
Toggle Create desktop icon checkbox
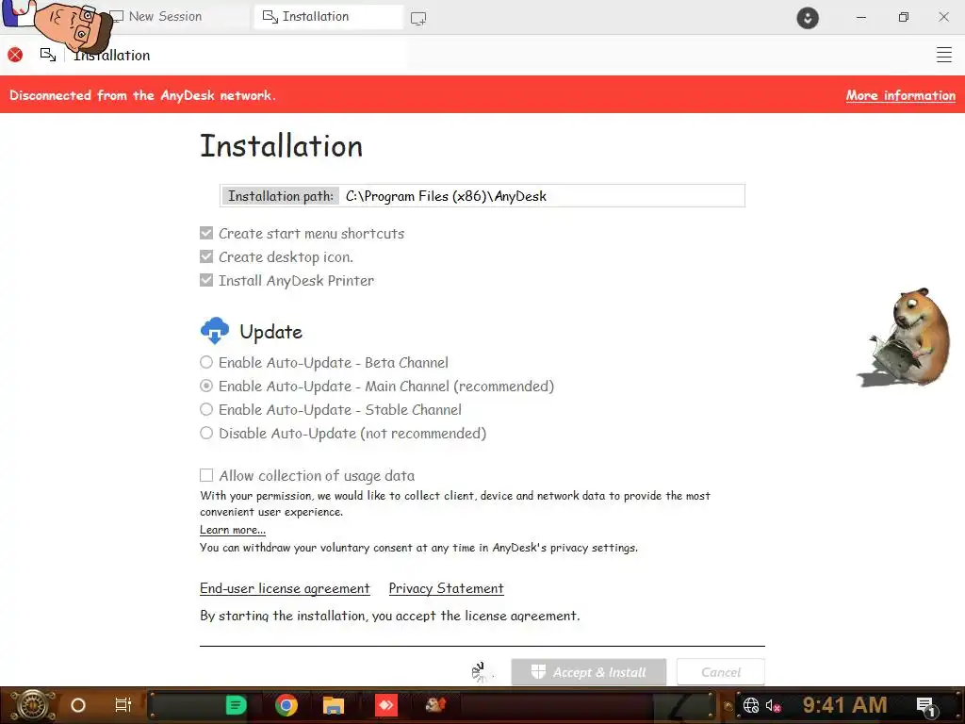[206, 256]
